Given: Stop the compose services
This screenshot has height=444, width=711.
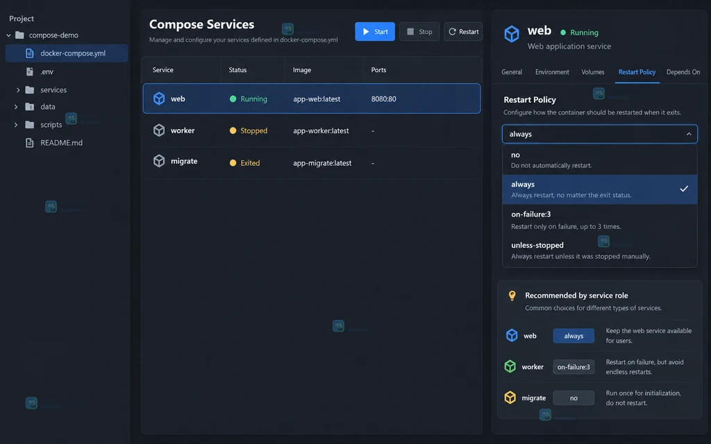Looking at the screenshot, I should point(419,31).
